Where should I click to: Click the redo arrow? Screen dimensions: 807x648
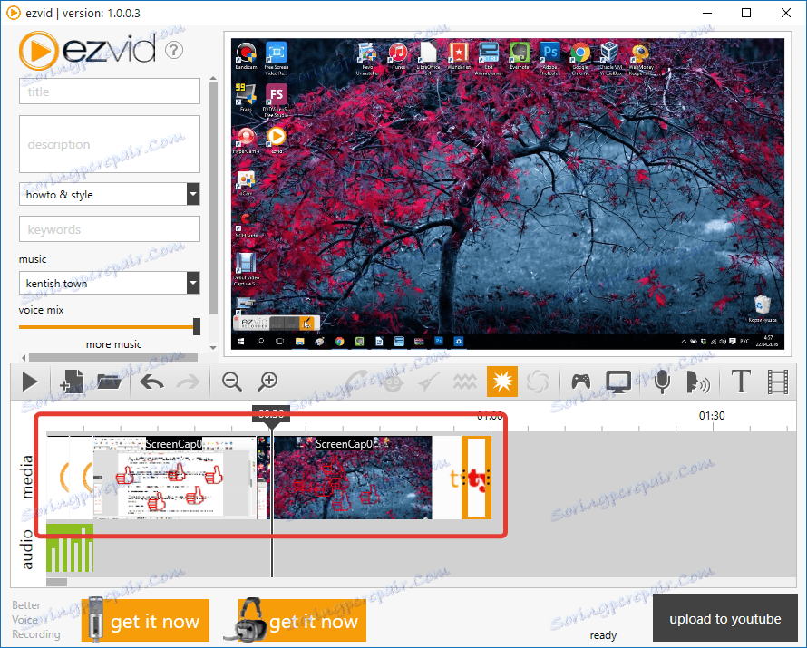pos(188,382)
